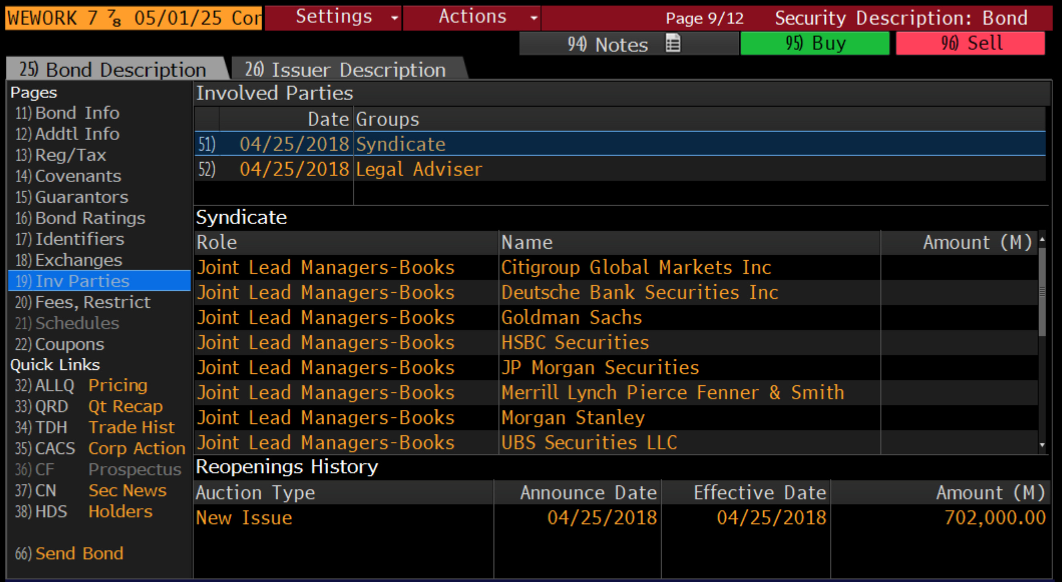Click the syndicate scrollbar thumb
The image size is (1062, 582).
1042,292
